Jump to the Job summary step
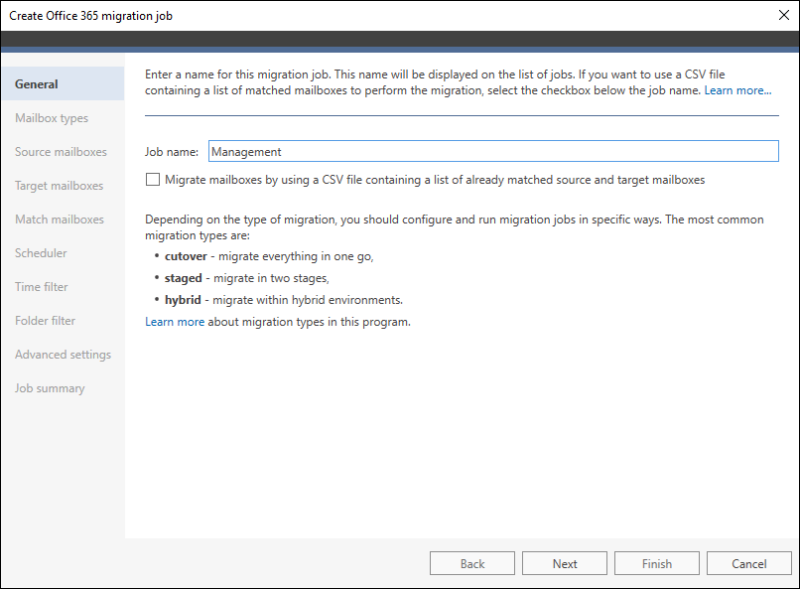Viewport: 800px width, 589px height. [50, 388]
